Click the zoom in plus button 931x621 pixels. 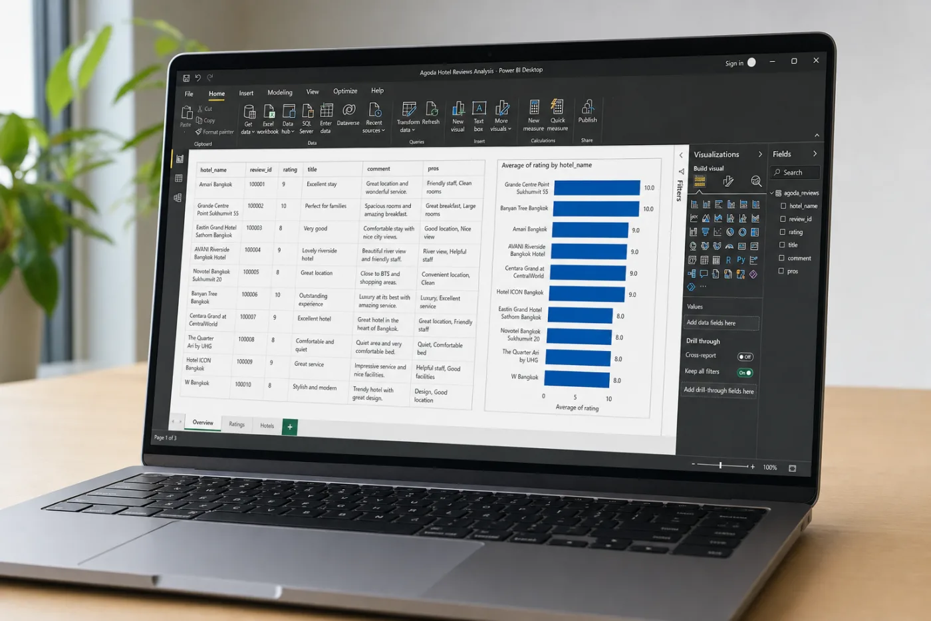pos(752,467)
